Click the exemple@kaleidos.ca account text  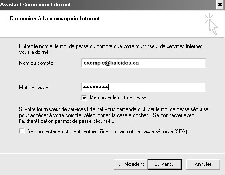point(111,63)
